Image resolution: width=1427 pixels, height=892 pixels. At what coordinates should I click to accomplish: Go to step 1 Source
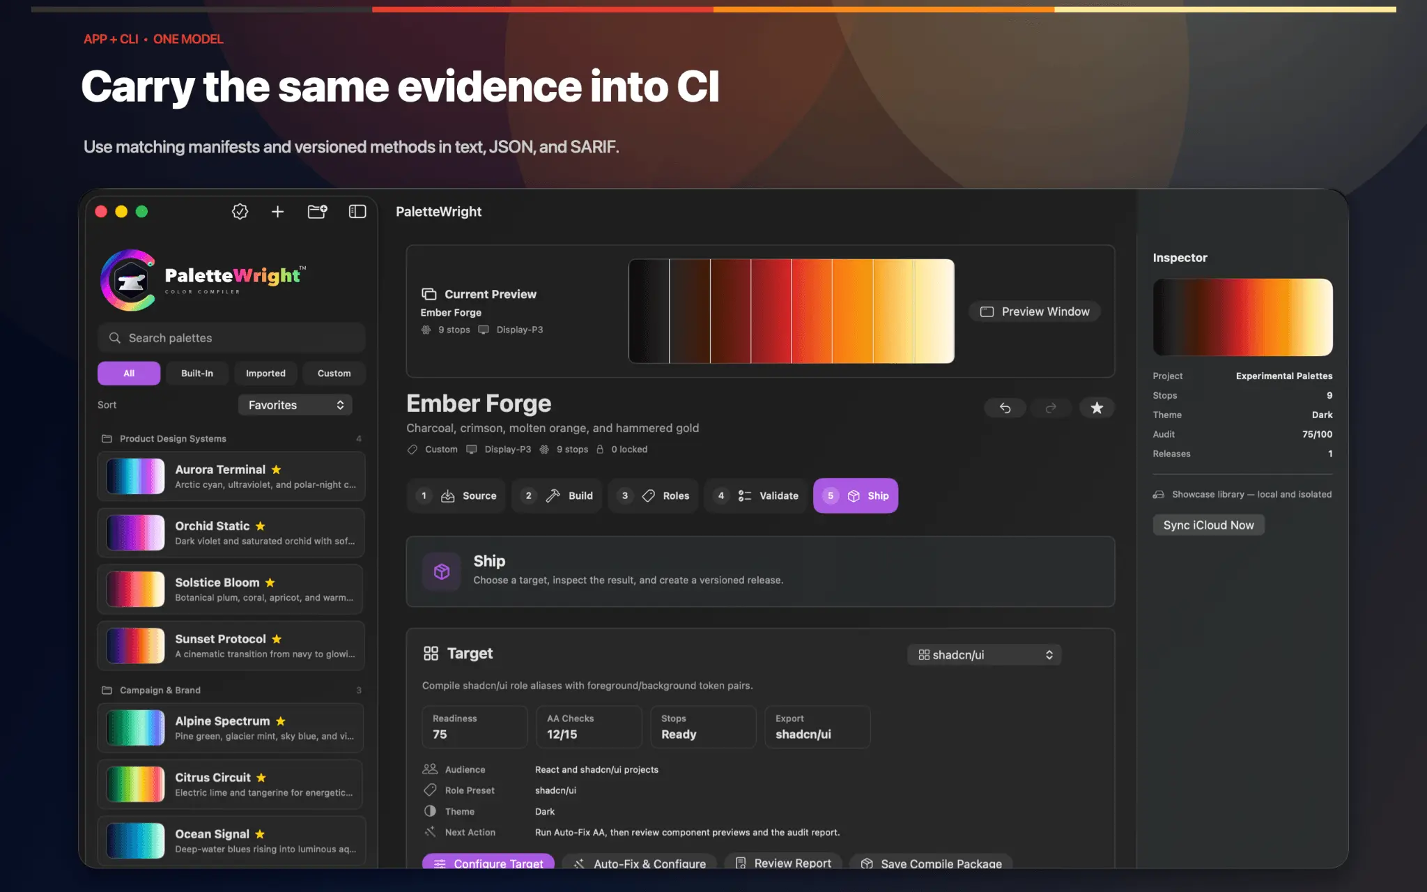pyautogui.click(x=456, y=495)
